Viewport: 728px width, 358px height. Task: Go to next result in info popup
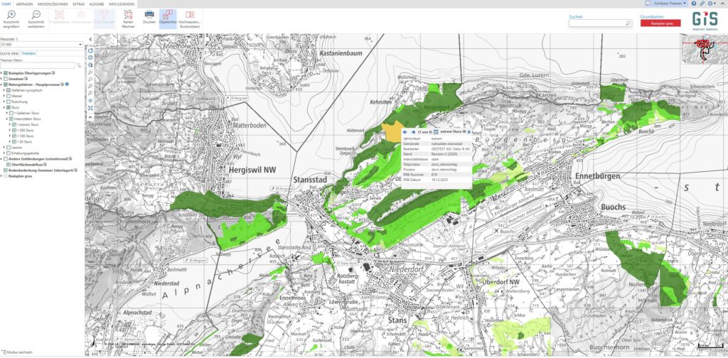tap(413, 132)
